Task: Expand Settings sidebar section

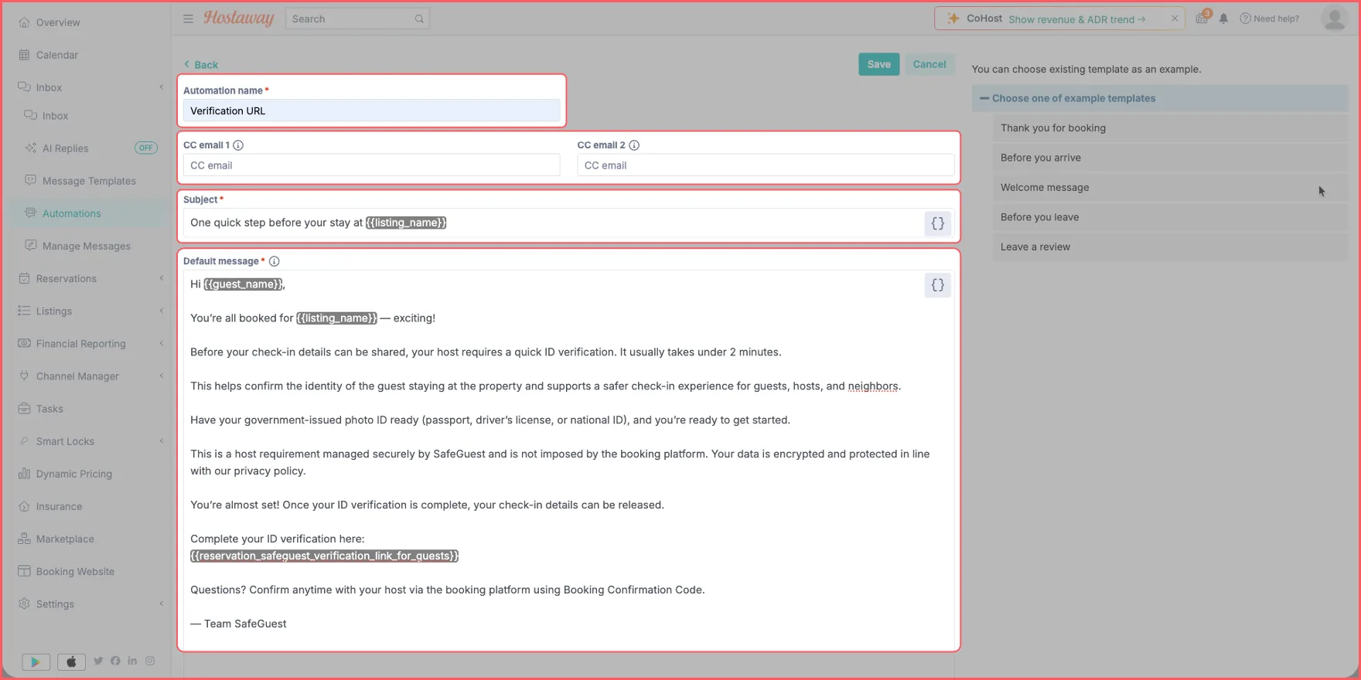Action: (162, 603)
